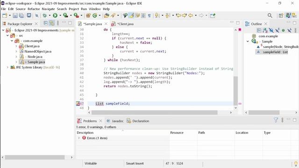Collapse Sample class in Outline
This screenshot has width=299, height=168.
click(x=248, y=42)
